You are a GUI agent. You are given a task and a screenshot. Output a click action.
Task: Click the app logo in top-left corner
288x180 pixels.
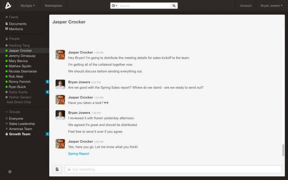pos(8,5)
